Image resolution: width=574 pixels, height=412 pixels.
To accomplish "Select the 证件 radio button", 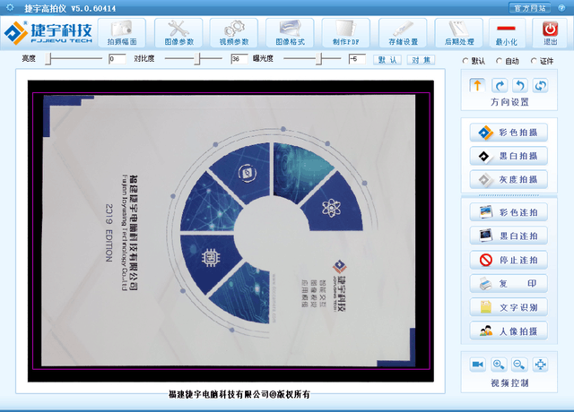I will click(x=535, y=61).
